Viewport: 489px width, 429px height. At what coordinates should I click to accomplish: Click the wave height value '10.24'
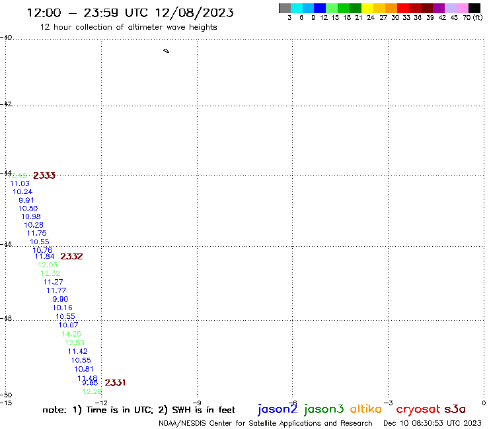coord(22,191)
